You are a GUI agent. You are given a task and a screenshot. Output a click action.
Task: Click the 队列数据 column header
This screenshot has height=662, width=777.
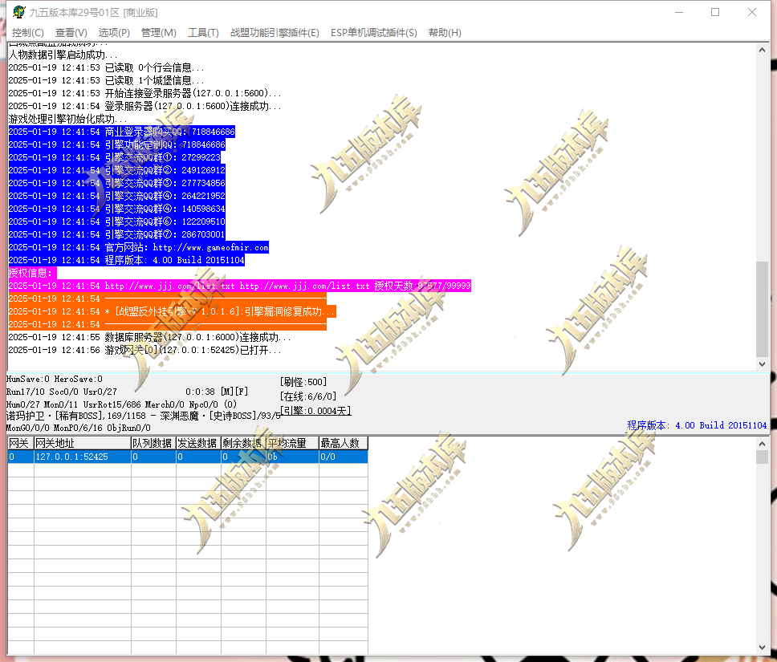click(x=153, y=443)
